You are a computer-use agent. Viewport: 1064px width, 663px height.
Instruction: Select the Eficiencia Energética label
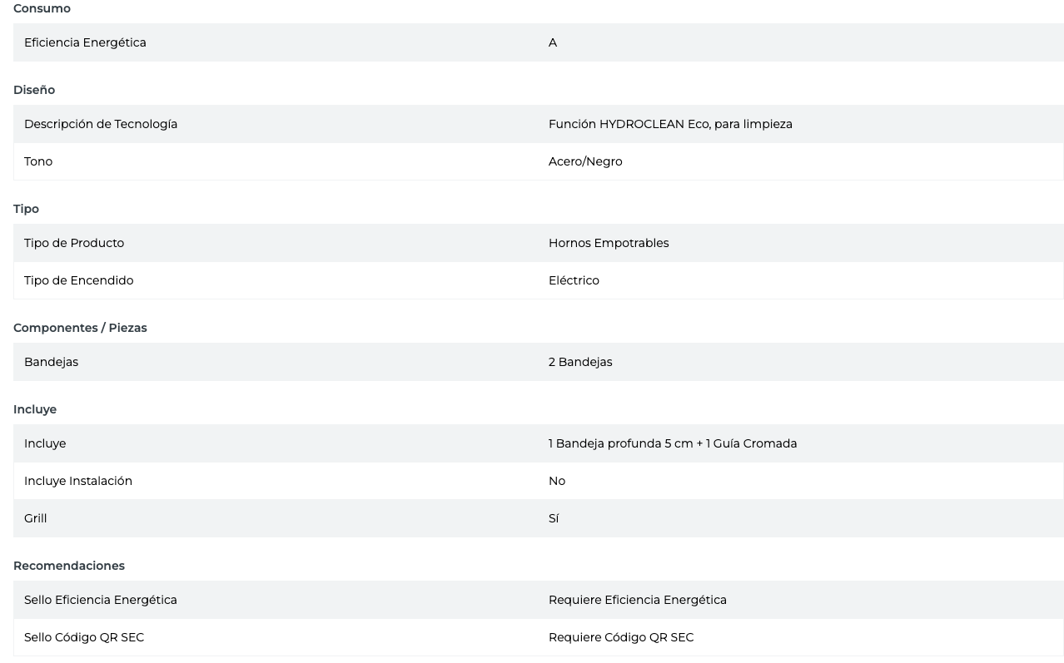(85, 42)
